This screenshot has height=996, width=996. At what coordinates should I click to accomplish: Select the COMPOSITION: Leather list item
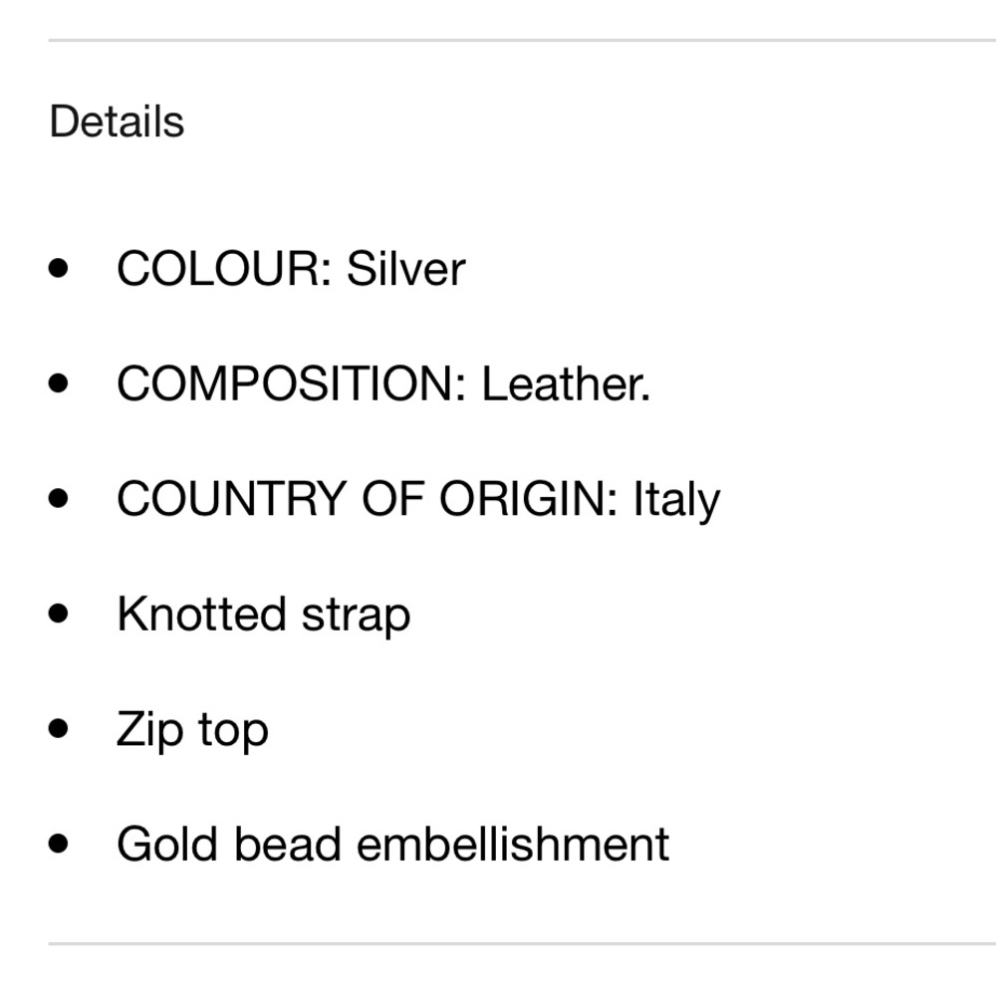pos(382,383)
